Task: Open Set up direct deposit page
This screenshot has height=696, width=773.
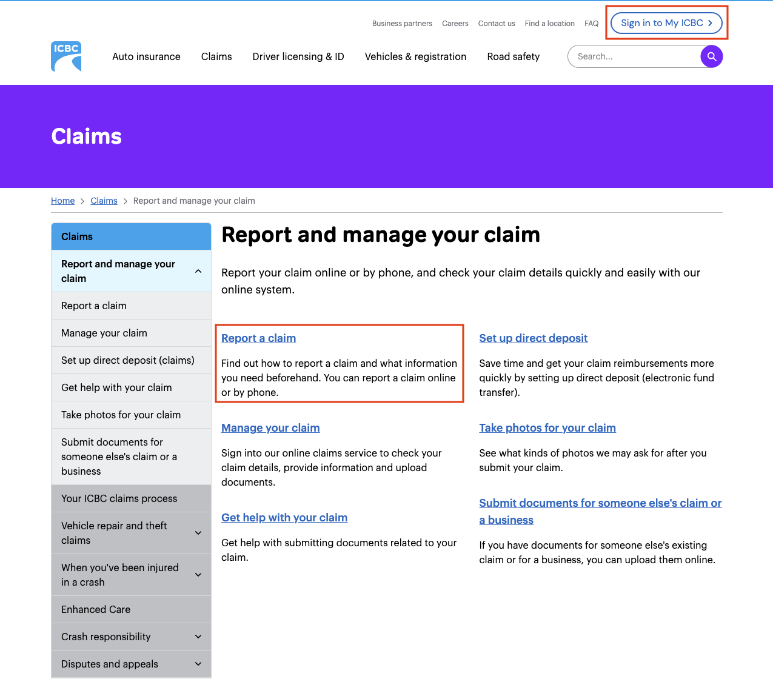Action: pyautogui.click(x=533, y=338)
